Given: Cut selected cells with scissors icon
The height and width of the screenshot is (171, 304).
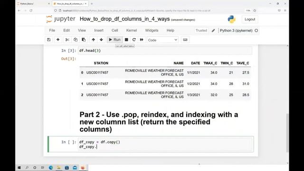Looking at the screenshot, I should click(x=67, y=40).
